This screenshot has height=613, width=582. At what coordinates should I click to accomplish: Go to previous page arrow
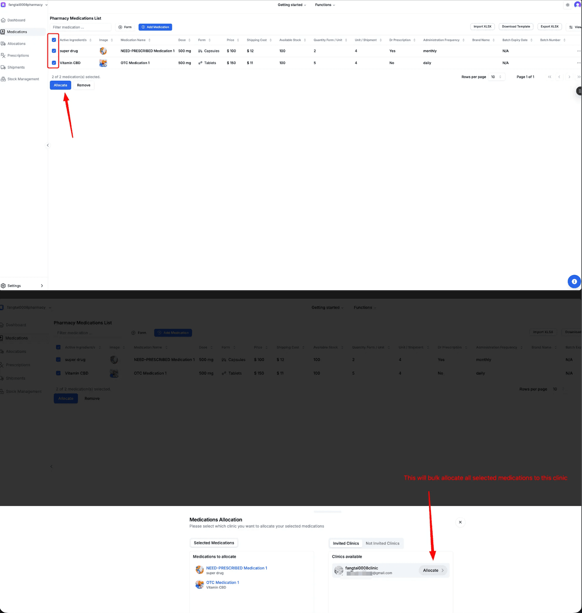pos(559,77)
